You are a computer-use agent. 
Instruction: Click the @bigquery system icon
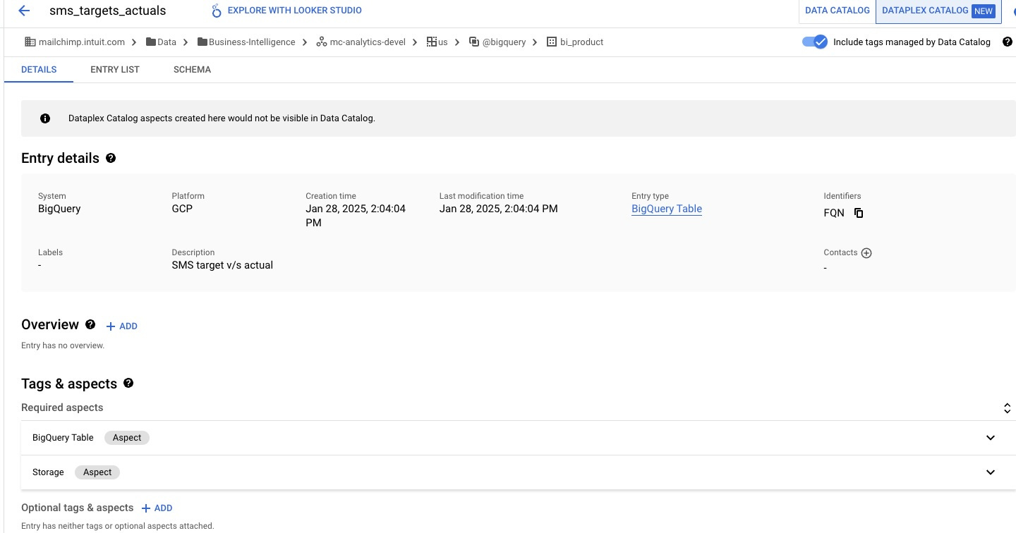coord(474,42)
